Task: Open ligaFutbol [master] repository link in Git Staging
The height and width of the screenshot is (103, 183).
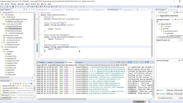Action: tap(169, 16)
